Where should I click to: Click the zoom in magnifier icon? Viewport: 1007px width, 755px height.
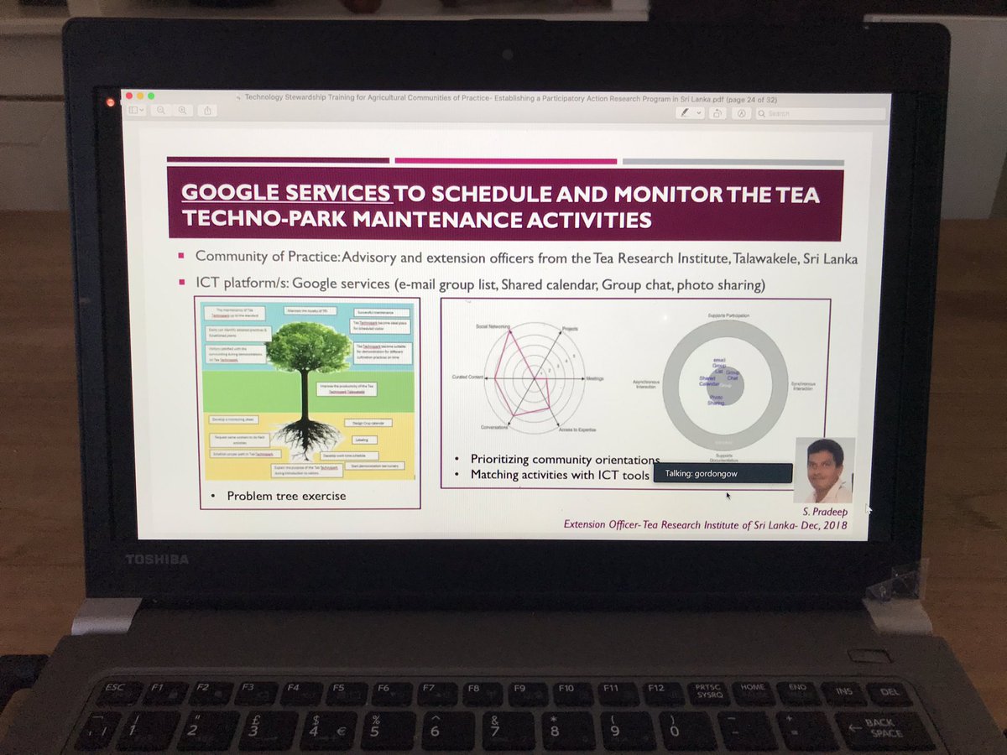pyautogui.click(x=182, y=110)
